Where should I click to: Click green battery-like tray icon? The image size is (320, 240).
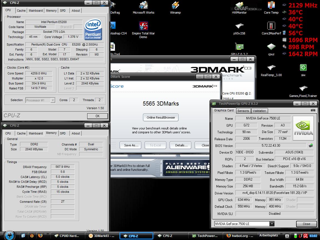click(296, 236)
